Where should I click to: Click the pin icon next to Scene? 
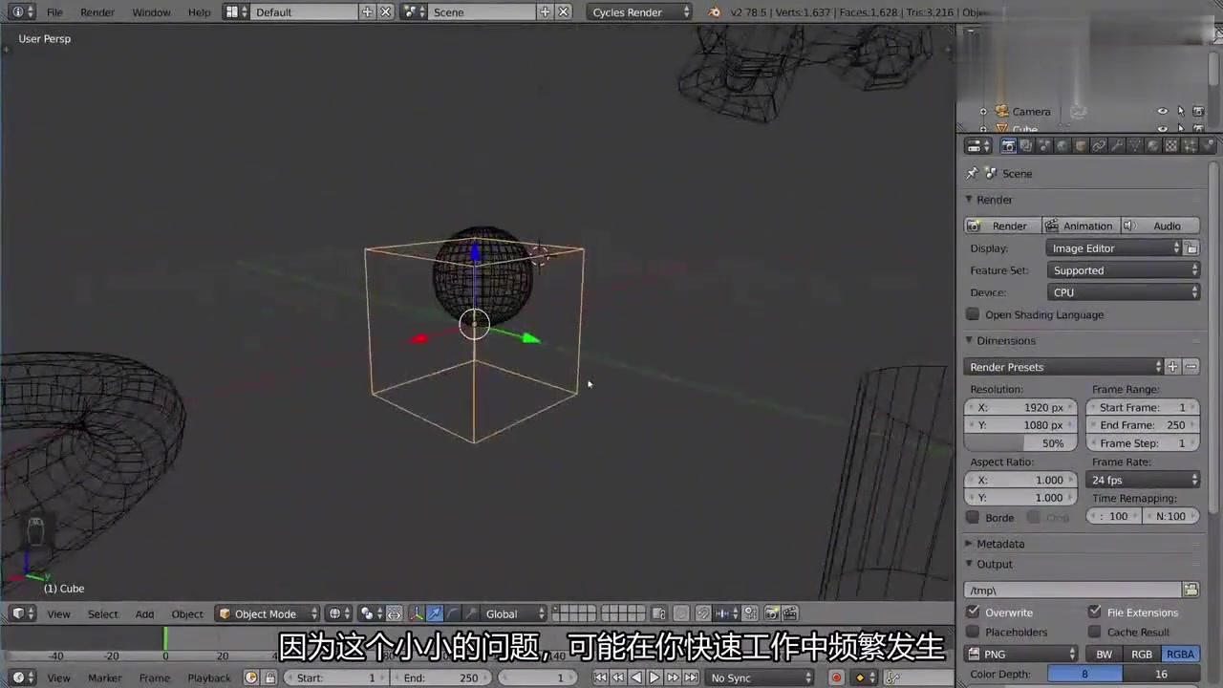[x=972, y=173]
